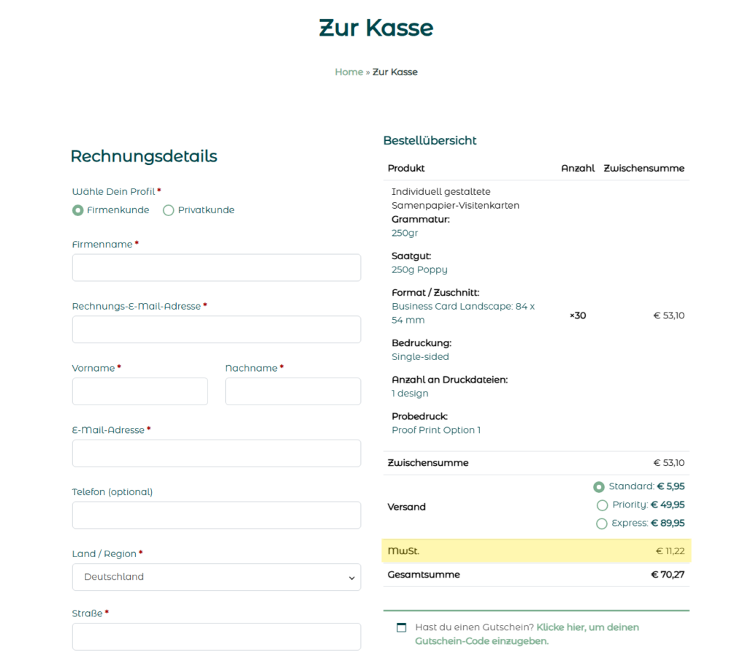Choose Standard shipping for € 5,95

coord(599,487)
